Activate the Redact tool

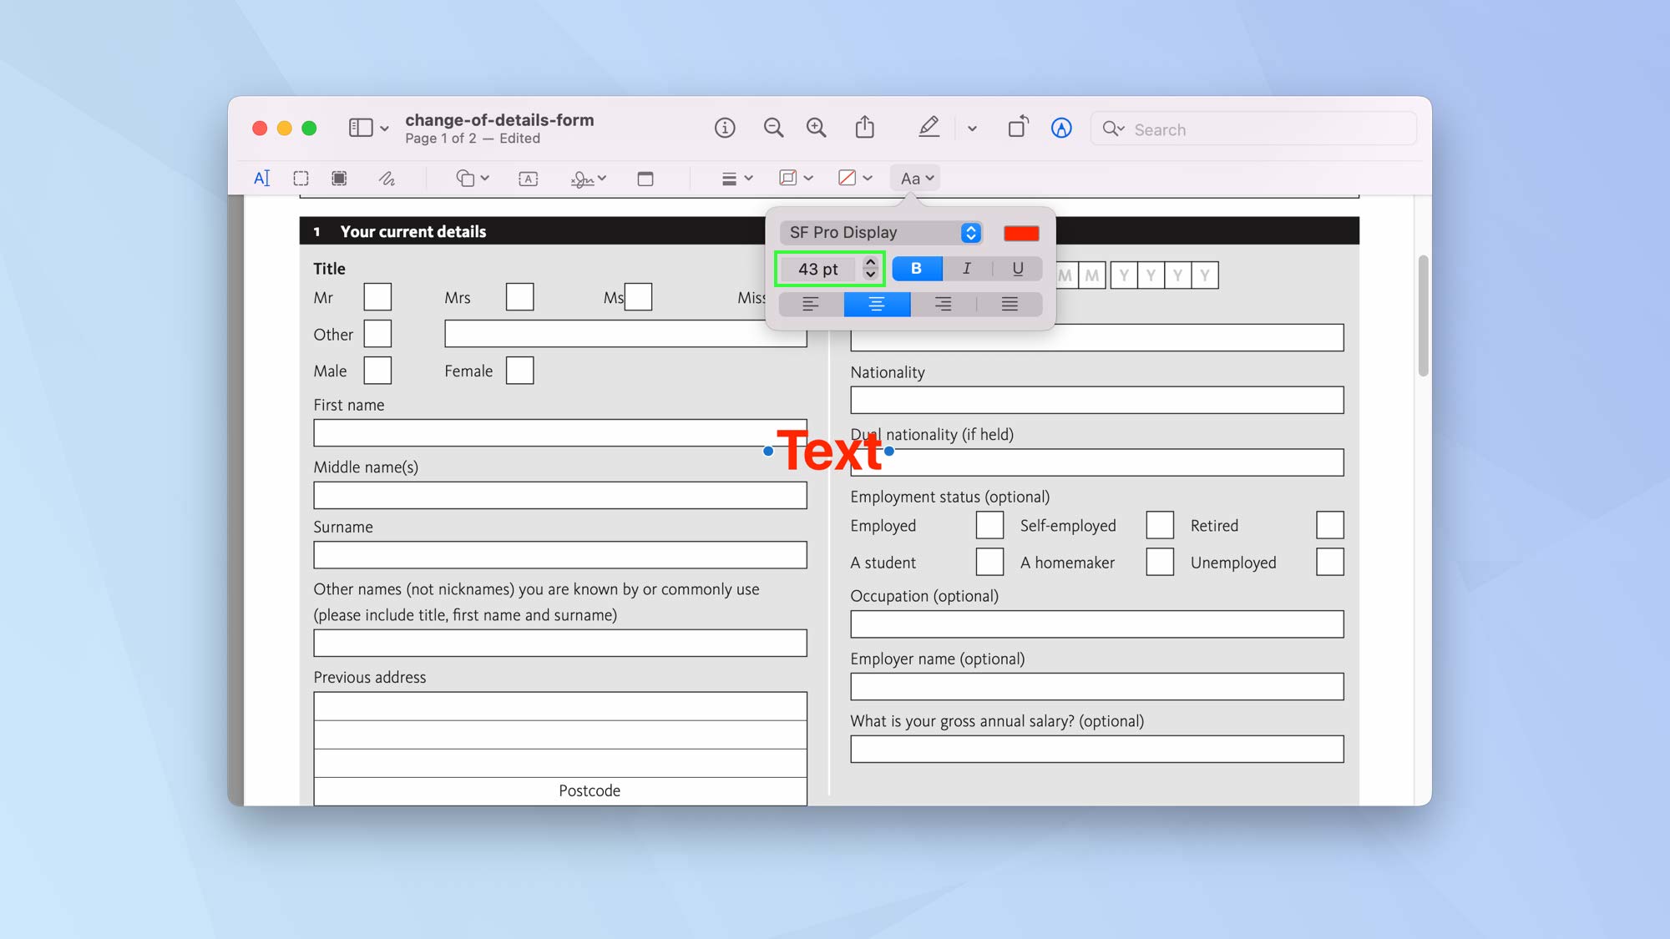[x=339, y=178]
